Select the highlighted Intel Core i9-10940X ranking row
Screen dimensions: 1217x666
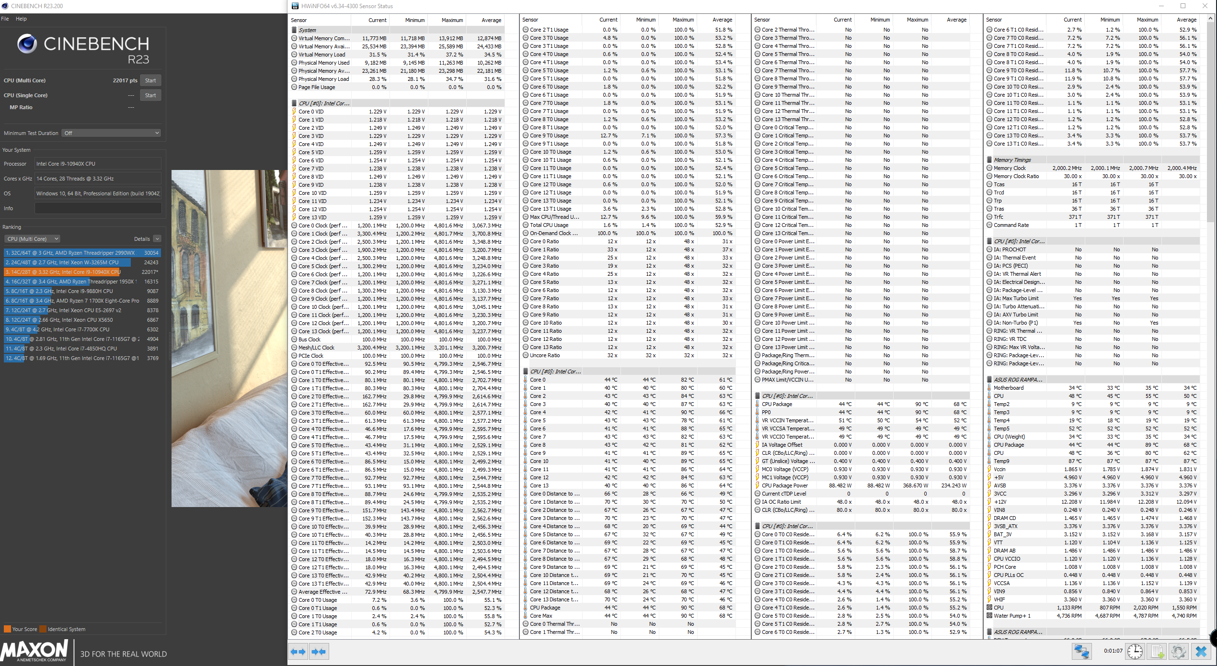click(x=82, y=272)
